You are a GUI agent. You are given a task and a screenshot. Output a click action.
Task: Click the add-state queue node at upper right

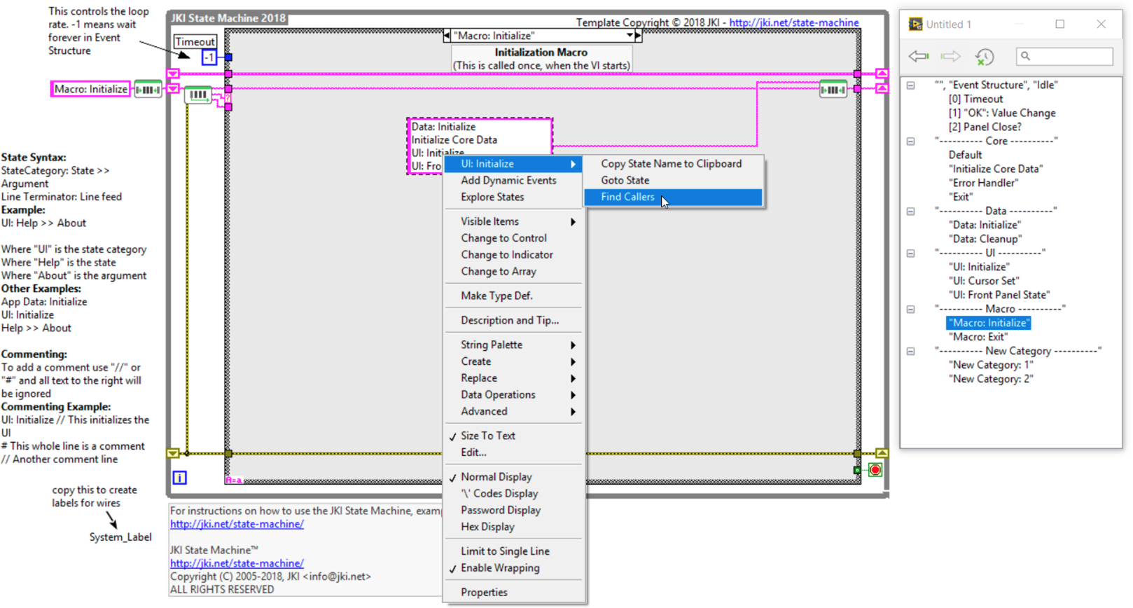[x=833, y=90]
